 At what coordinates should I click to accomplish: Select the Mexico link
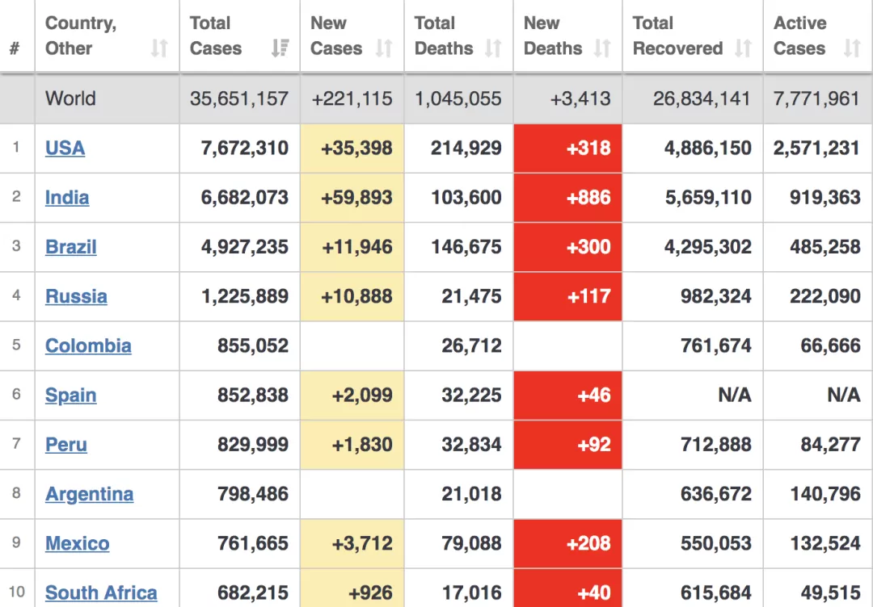click(x=77, y=543)
